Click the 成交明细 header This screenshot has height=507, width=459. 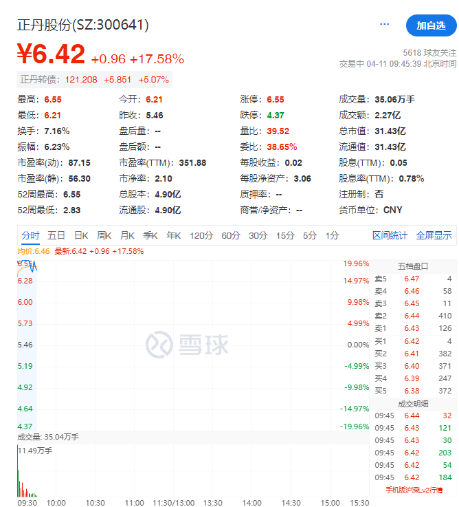[x=413, y=404]
